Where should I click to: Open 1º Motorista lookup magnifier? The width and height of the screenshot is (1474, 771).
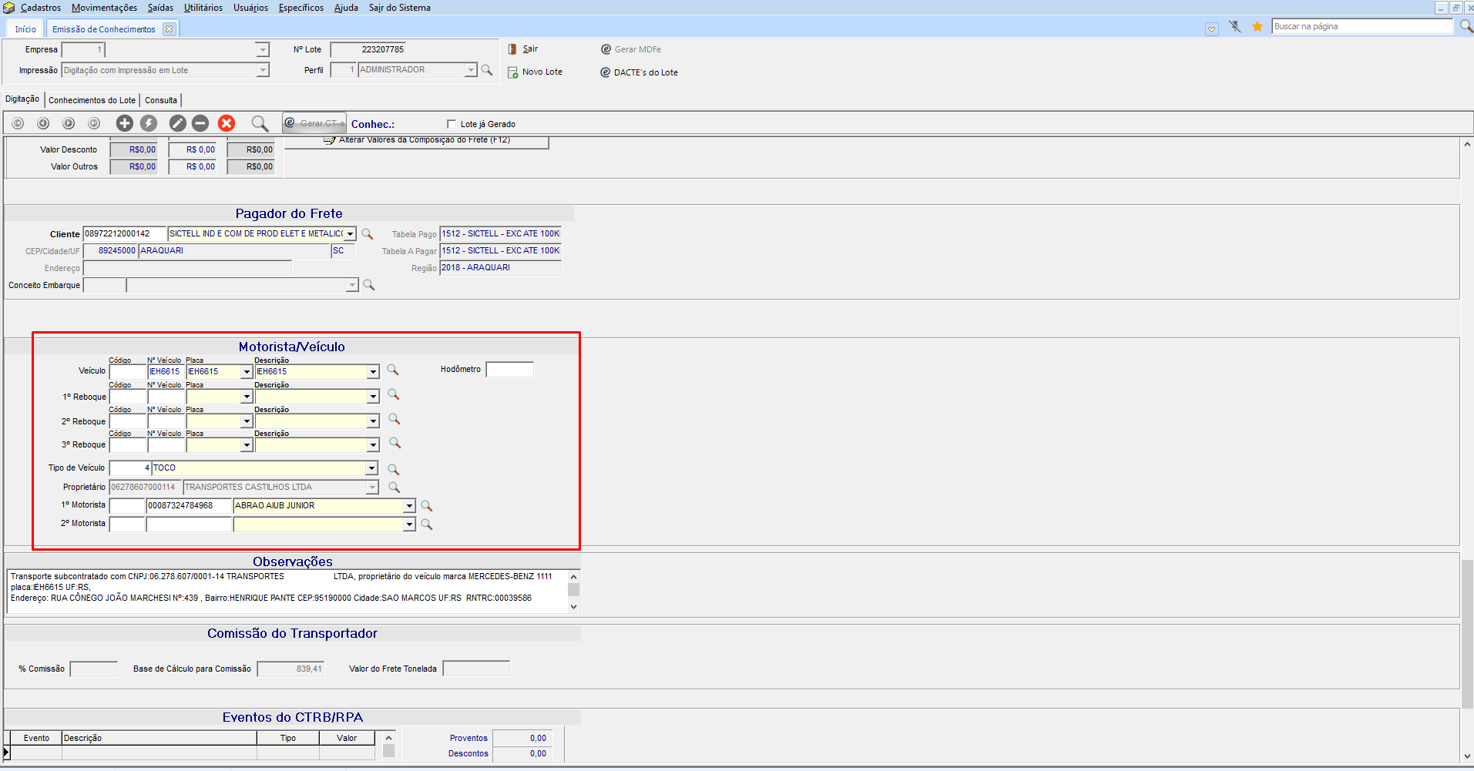coord(427,506)
